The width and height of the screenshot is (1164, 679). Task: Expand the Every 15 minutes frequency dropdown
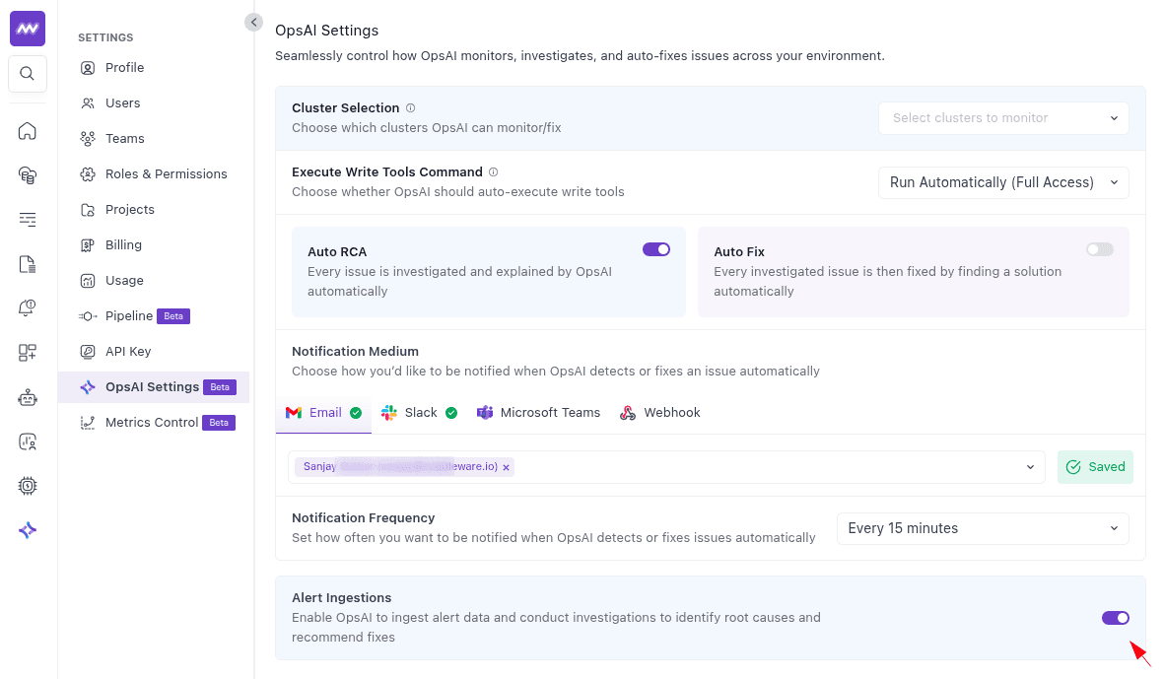(982, 528)
